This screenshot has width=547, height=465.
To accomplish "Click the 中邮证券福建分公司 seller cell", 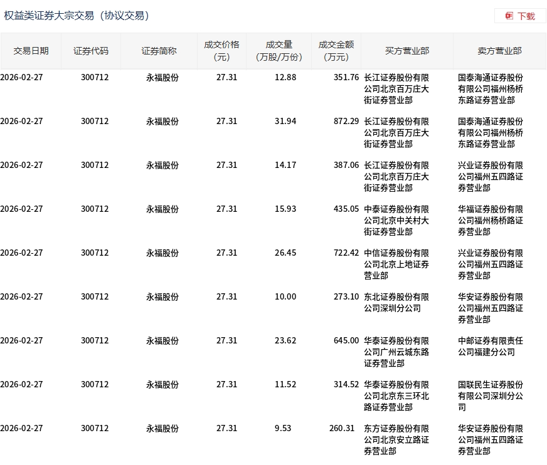I will pyautogui.click(x=490, y=347).
